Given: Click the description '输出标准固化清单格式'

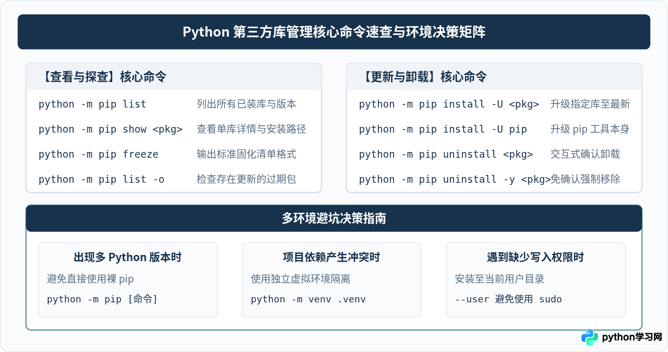Looking at the screenshot, I should [x=246, y=154].
